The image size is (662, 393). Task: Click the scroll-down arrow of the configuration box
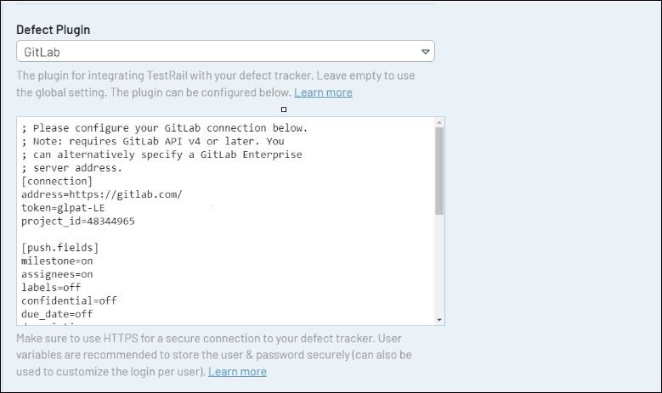439,319
